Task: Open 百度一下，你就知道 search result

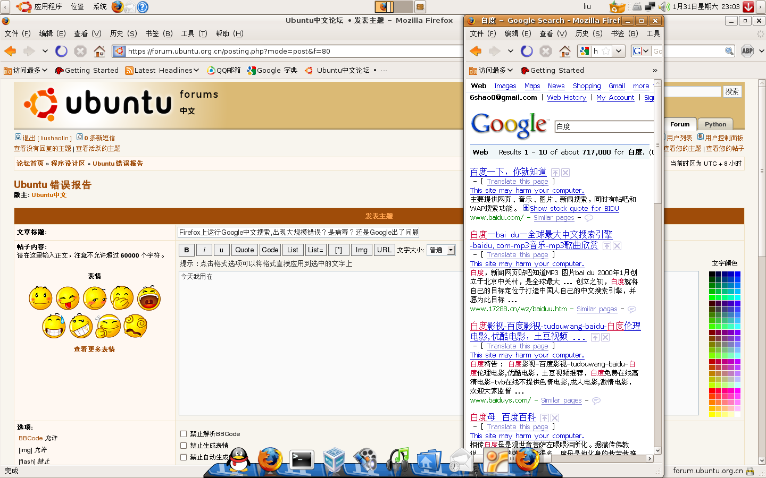Action: (x=508, y=172)
